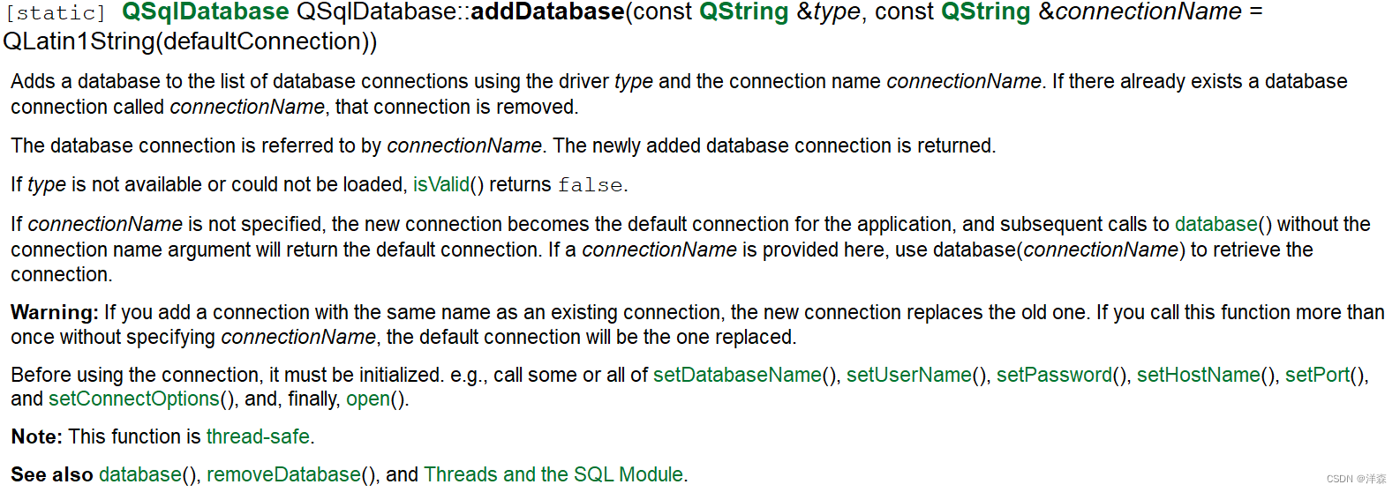Click the bold addDatabase function name

pos(547,12)
